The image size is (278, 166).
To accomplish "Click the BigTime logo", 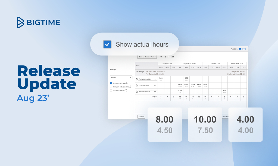I will (x=39, y=22).
